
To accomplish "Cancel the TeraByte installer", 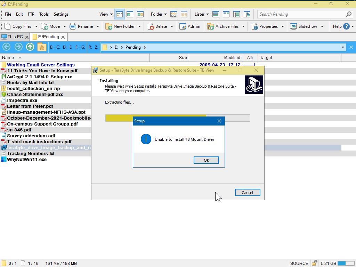I will click(248, 193).
